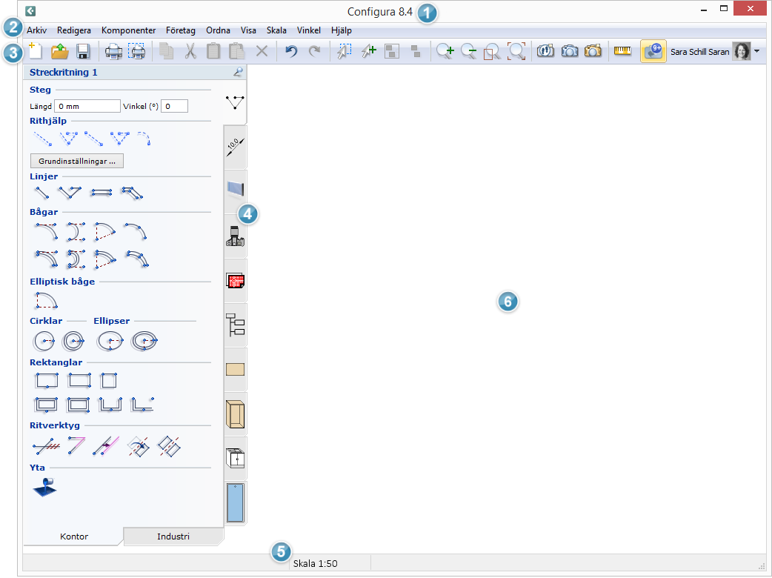772x578 pixels.
Task: Open the dimension tool side tab
Action: (x=235, y=147)
